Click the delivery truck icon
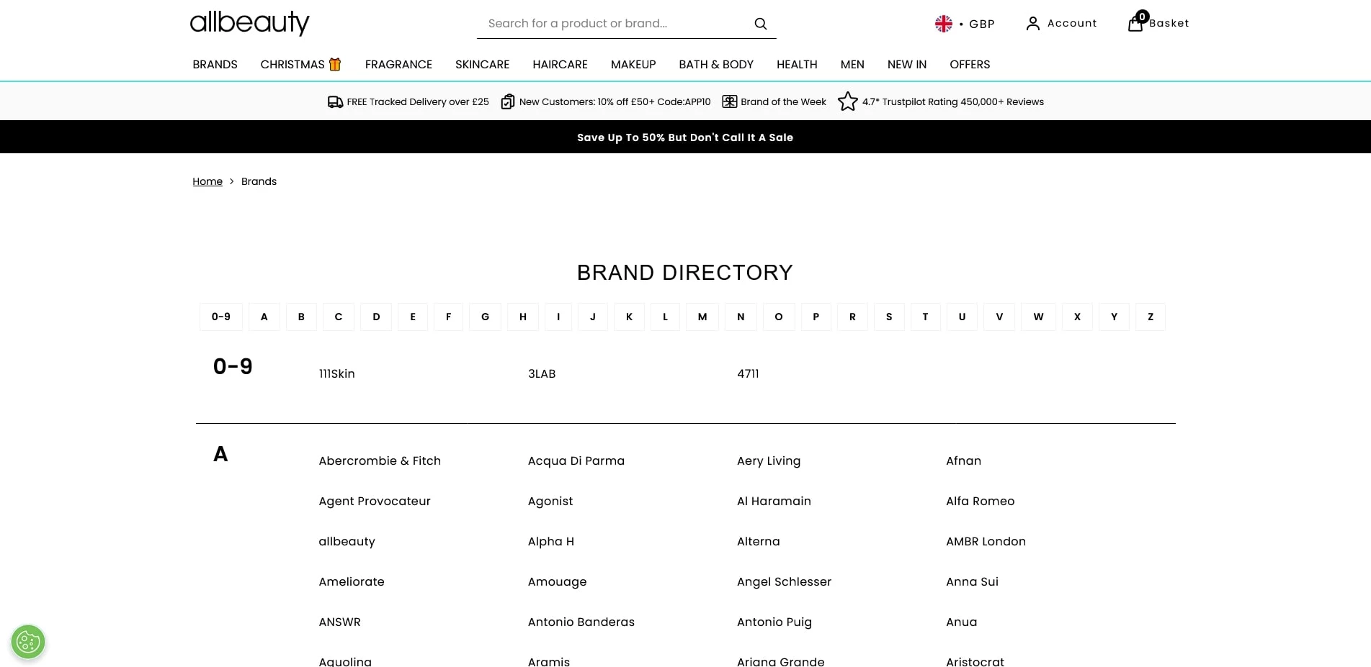 (335, 102)
